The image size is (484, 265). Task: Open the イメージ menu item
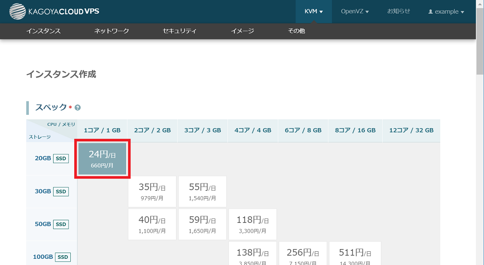pyautogui.click(x=242, y=31)
